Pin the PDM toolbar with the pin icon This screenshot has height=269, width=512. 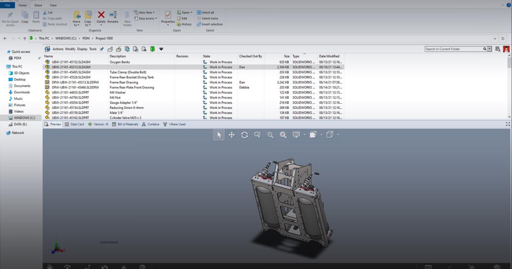pyautogui.click(x=102, y=49)
